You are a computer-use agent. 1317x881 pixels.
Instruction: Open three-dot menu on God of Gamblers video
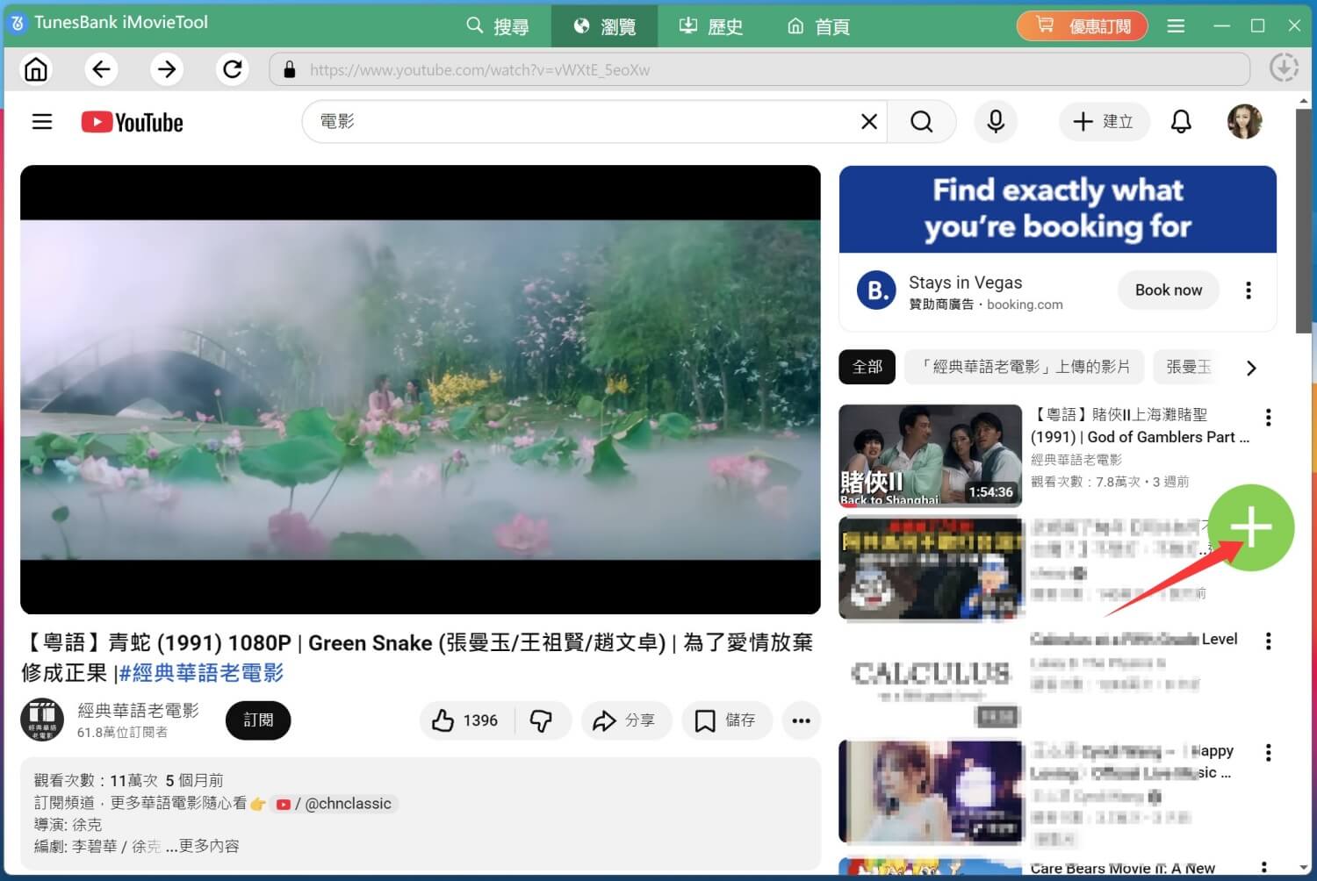(1268, 417)
